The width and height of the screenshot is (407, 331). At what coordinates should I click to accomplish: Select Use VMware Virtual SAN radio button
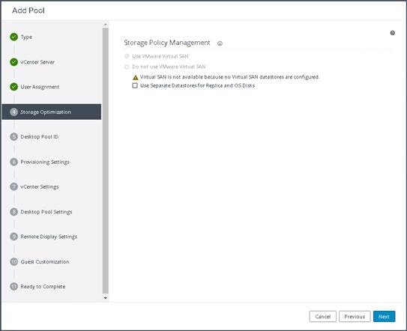127,56
